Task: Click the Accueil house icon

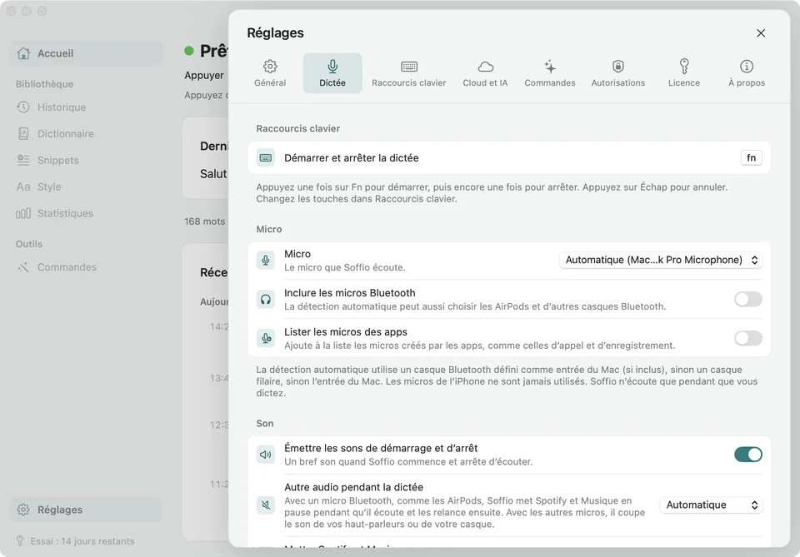Action: coord(23,53)
